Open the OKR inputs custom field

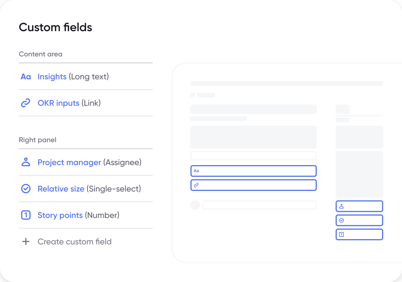coord(58,103)
